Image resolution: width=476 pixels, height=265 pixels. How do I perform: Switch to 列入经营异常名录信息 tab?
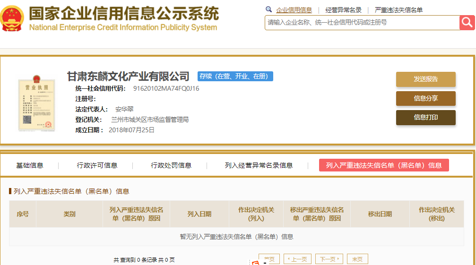tap(259, 165)
